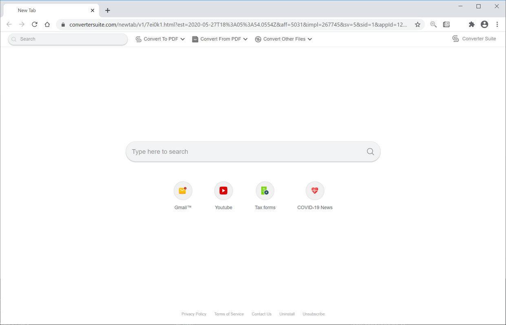Viewport: 506px width, 325px height.
Task: Open the COVID-19 News shortcut icon
Action: [315, 190]
